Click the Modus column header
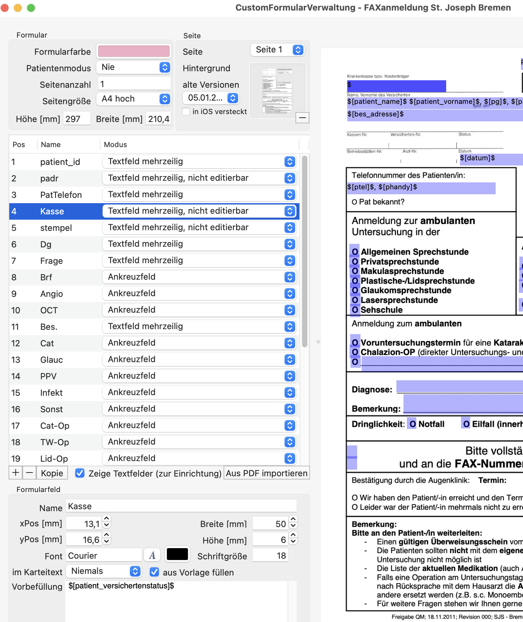523x622 pixels. (x=200, y=144)
